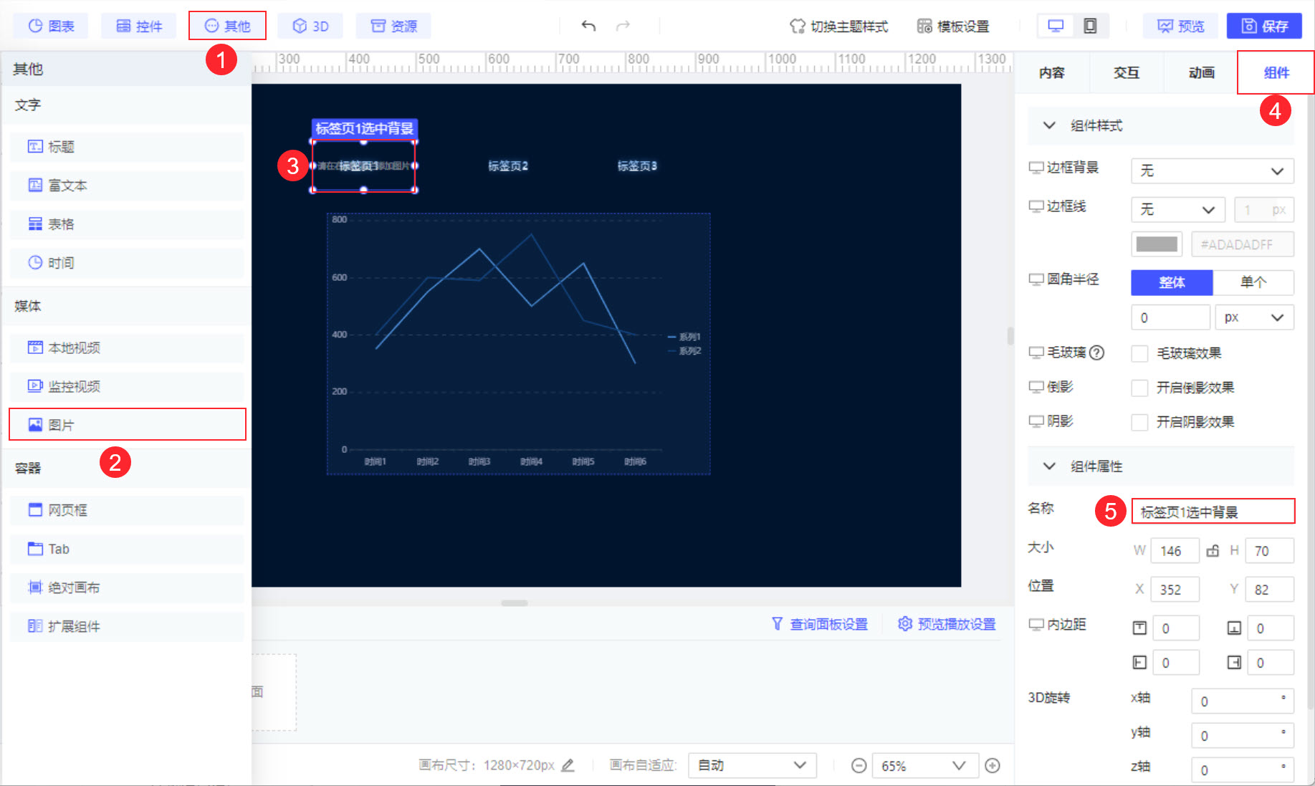Image resolution: width=1315 pixels, height=786 pixels.
Task: Select 单个 corner radius mode
Action: tap(1253, 282)
